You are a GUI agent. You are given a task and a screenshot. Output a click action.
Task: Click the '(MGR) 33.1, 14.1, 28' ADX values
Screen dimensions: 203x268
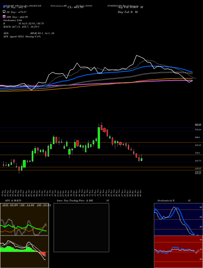coord(42,33)
